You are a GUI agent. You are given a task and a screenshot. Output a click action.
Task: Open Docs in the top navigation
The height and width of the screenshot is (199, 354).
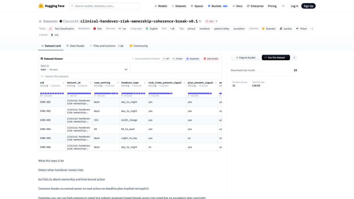(x=238, y=6)
